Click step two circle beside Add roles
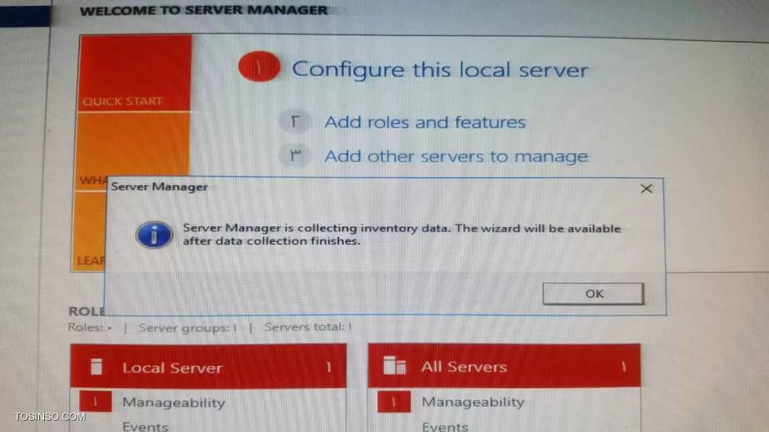This screenshot has height=432, width=769. tap(295, 121)
